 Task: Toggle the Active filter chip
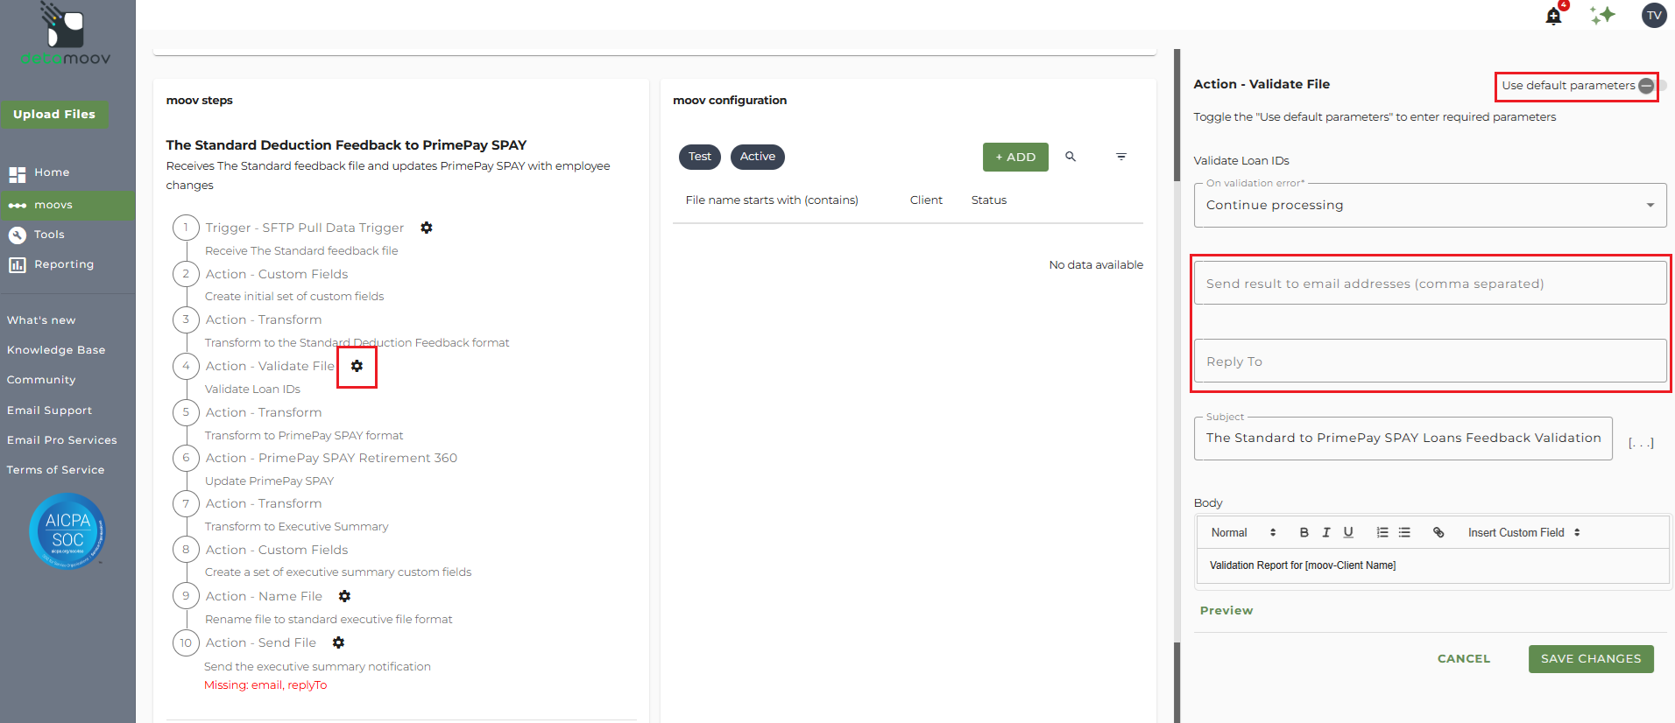(x=758, y=157)
